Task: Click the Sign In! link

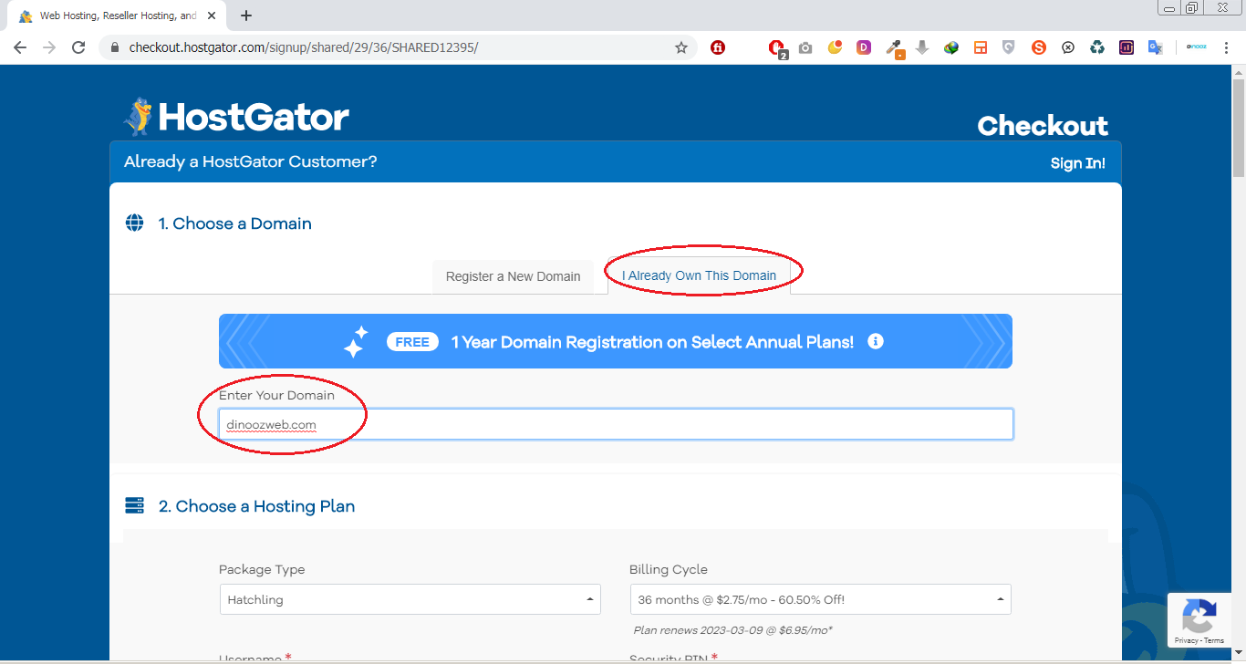Action: 1077,163
